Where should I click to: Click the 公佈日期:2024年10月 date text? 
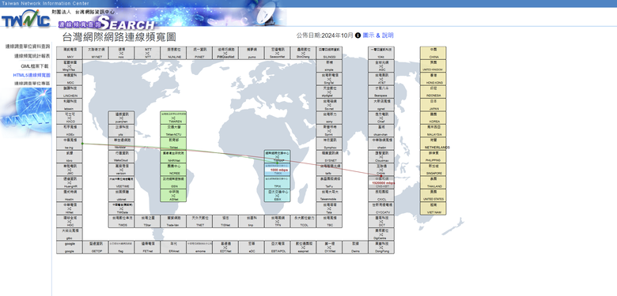tap(325, 36)
